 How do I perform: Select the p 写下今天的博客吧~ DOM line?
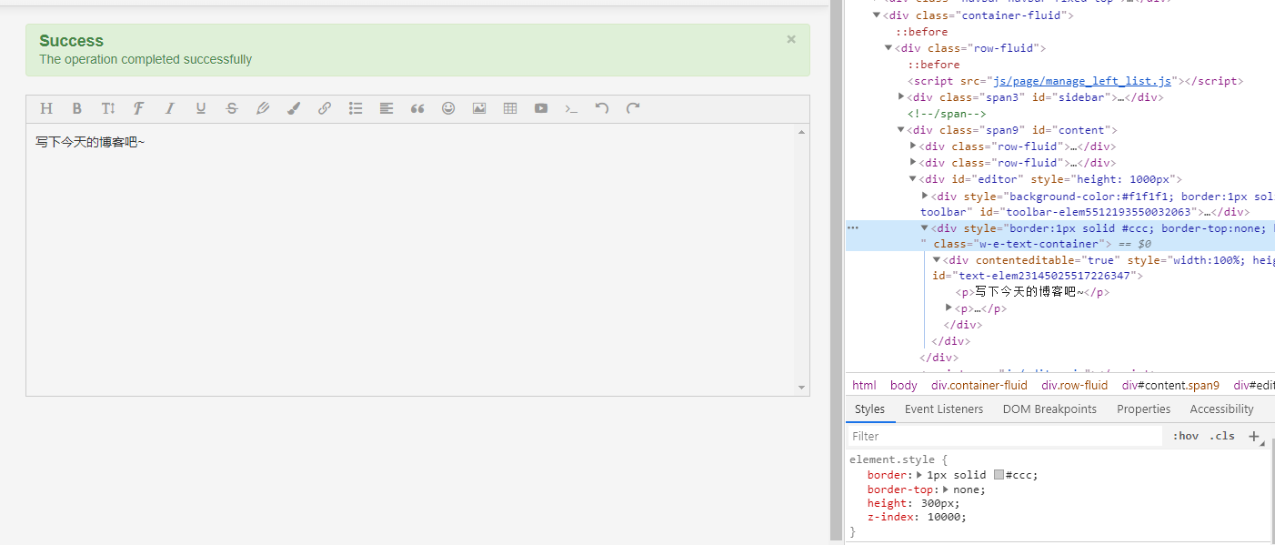[1032, 292]
